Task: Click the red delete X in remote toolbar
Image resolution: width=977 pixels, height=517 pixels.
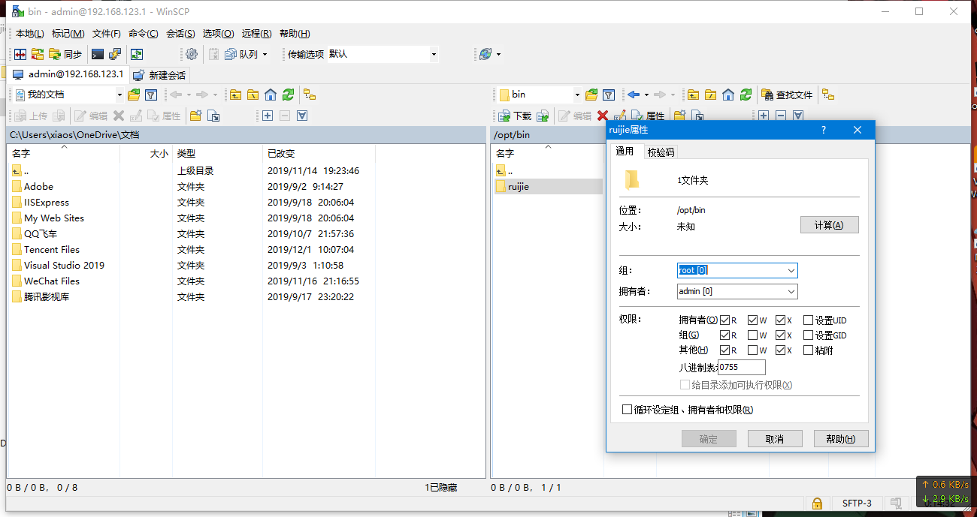Action: 602,116
